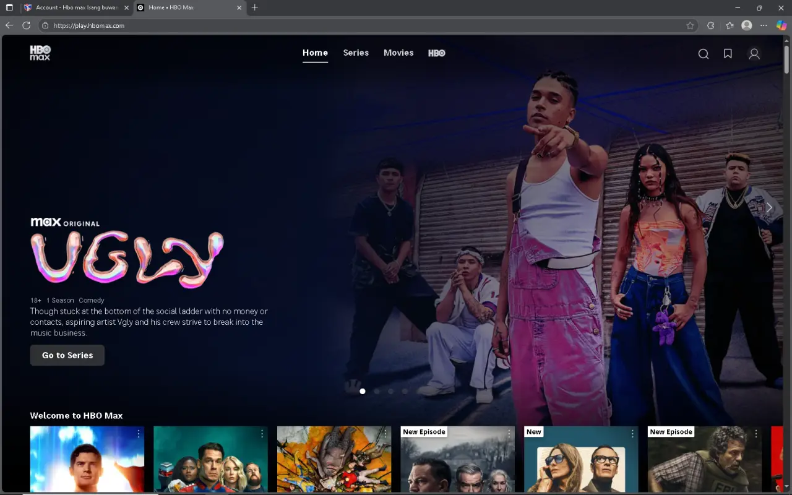
Task: Open options for the three older people card
Action: point(509,433)
